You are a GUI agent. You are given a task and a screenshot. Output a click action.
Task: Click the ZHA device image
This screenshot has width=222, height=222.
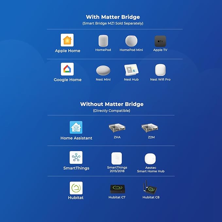coord(117,128)
